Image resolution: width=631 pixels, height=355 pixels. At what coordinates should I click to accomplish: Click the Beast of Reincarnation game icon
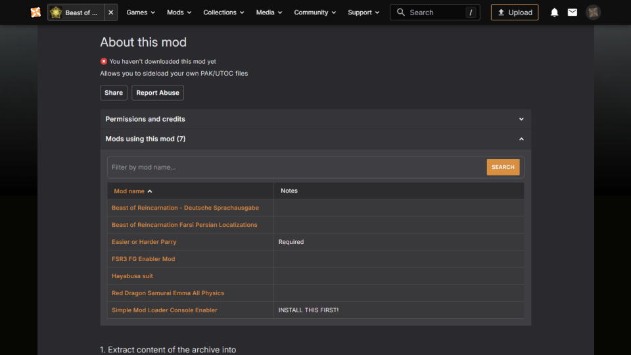(x=56, y=12)
